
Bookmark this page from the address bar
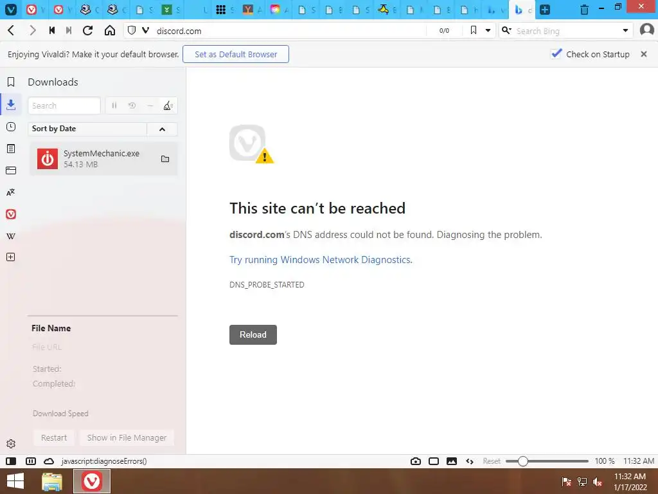pos(474,30)
